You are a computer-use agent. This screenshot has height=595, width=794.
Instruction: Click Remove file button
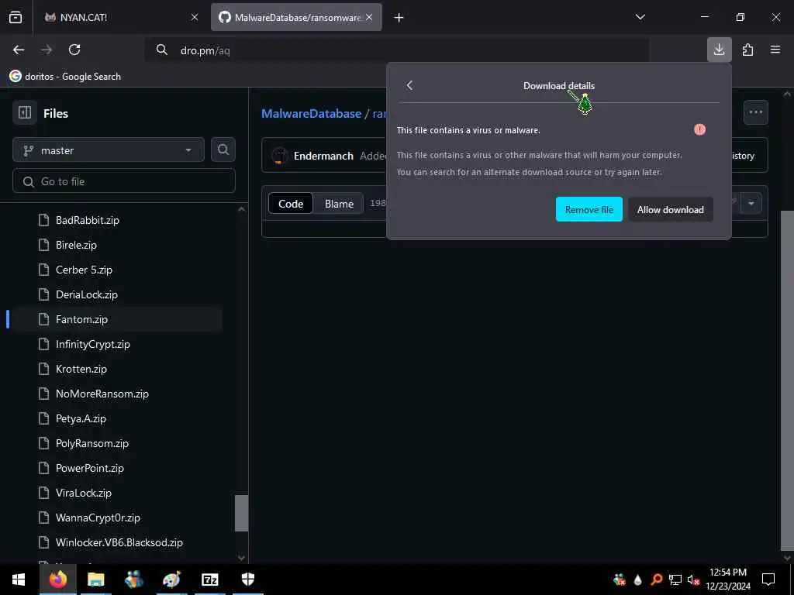589,209
